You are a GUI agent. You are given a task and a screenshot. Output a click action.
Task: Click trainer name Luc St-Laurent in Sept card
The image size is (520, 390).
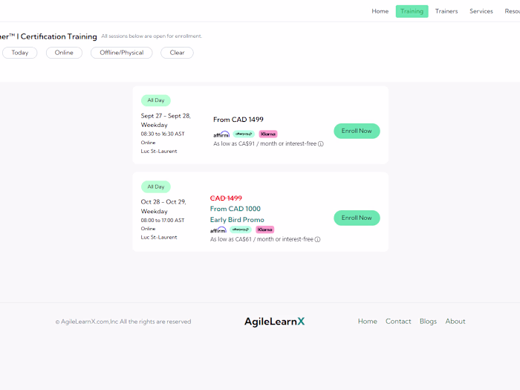159,152
